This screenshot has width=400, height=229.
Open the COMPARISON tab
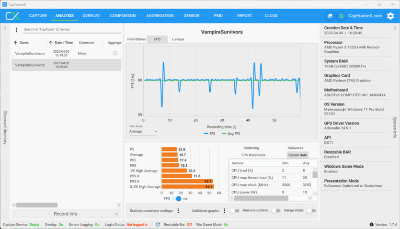123,15
